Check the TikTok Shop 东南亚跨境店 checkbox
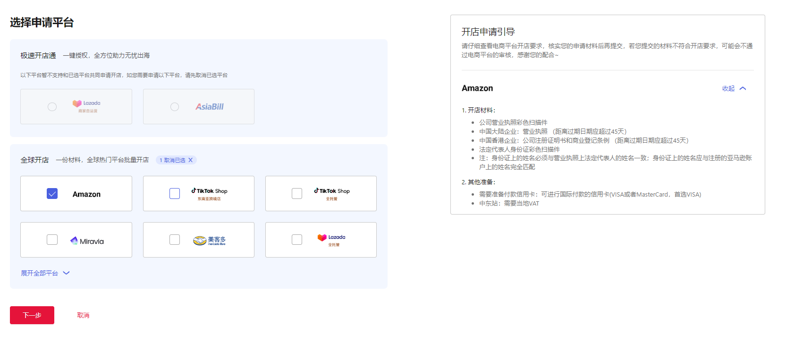The height and width of the screenshot is (353, 786). tap(175, 194)
